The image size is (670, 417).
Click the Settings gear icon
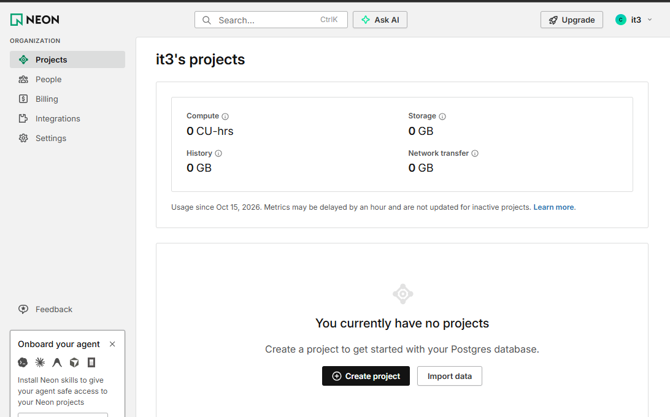click(x=23, y=138)
